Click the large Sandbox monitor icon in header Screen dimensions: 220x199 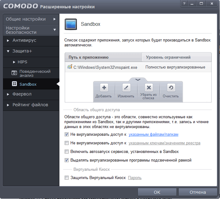click(71, 24)
